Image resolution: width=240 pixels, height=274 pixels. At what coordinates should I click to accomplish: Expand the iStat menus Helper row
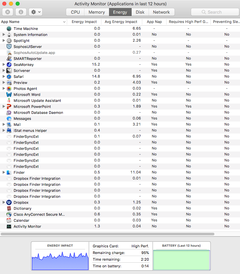[x=4, y=131]
